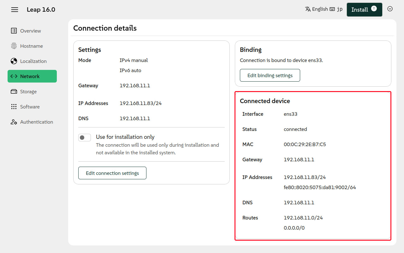Expand the options chevron next to Install

coord(390,9)
